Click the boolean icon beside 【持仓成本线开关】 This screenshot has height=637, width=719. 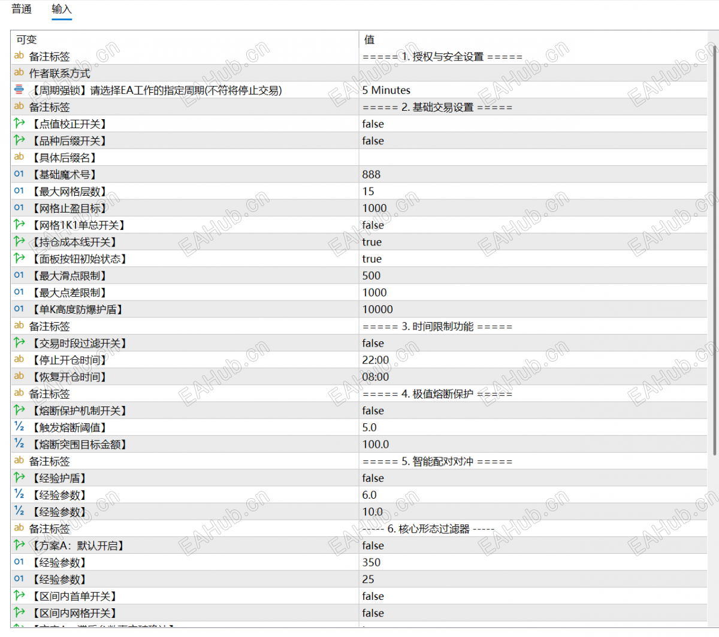pos(19,241)
